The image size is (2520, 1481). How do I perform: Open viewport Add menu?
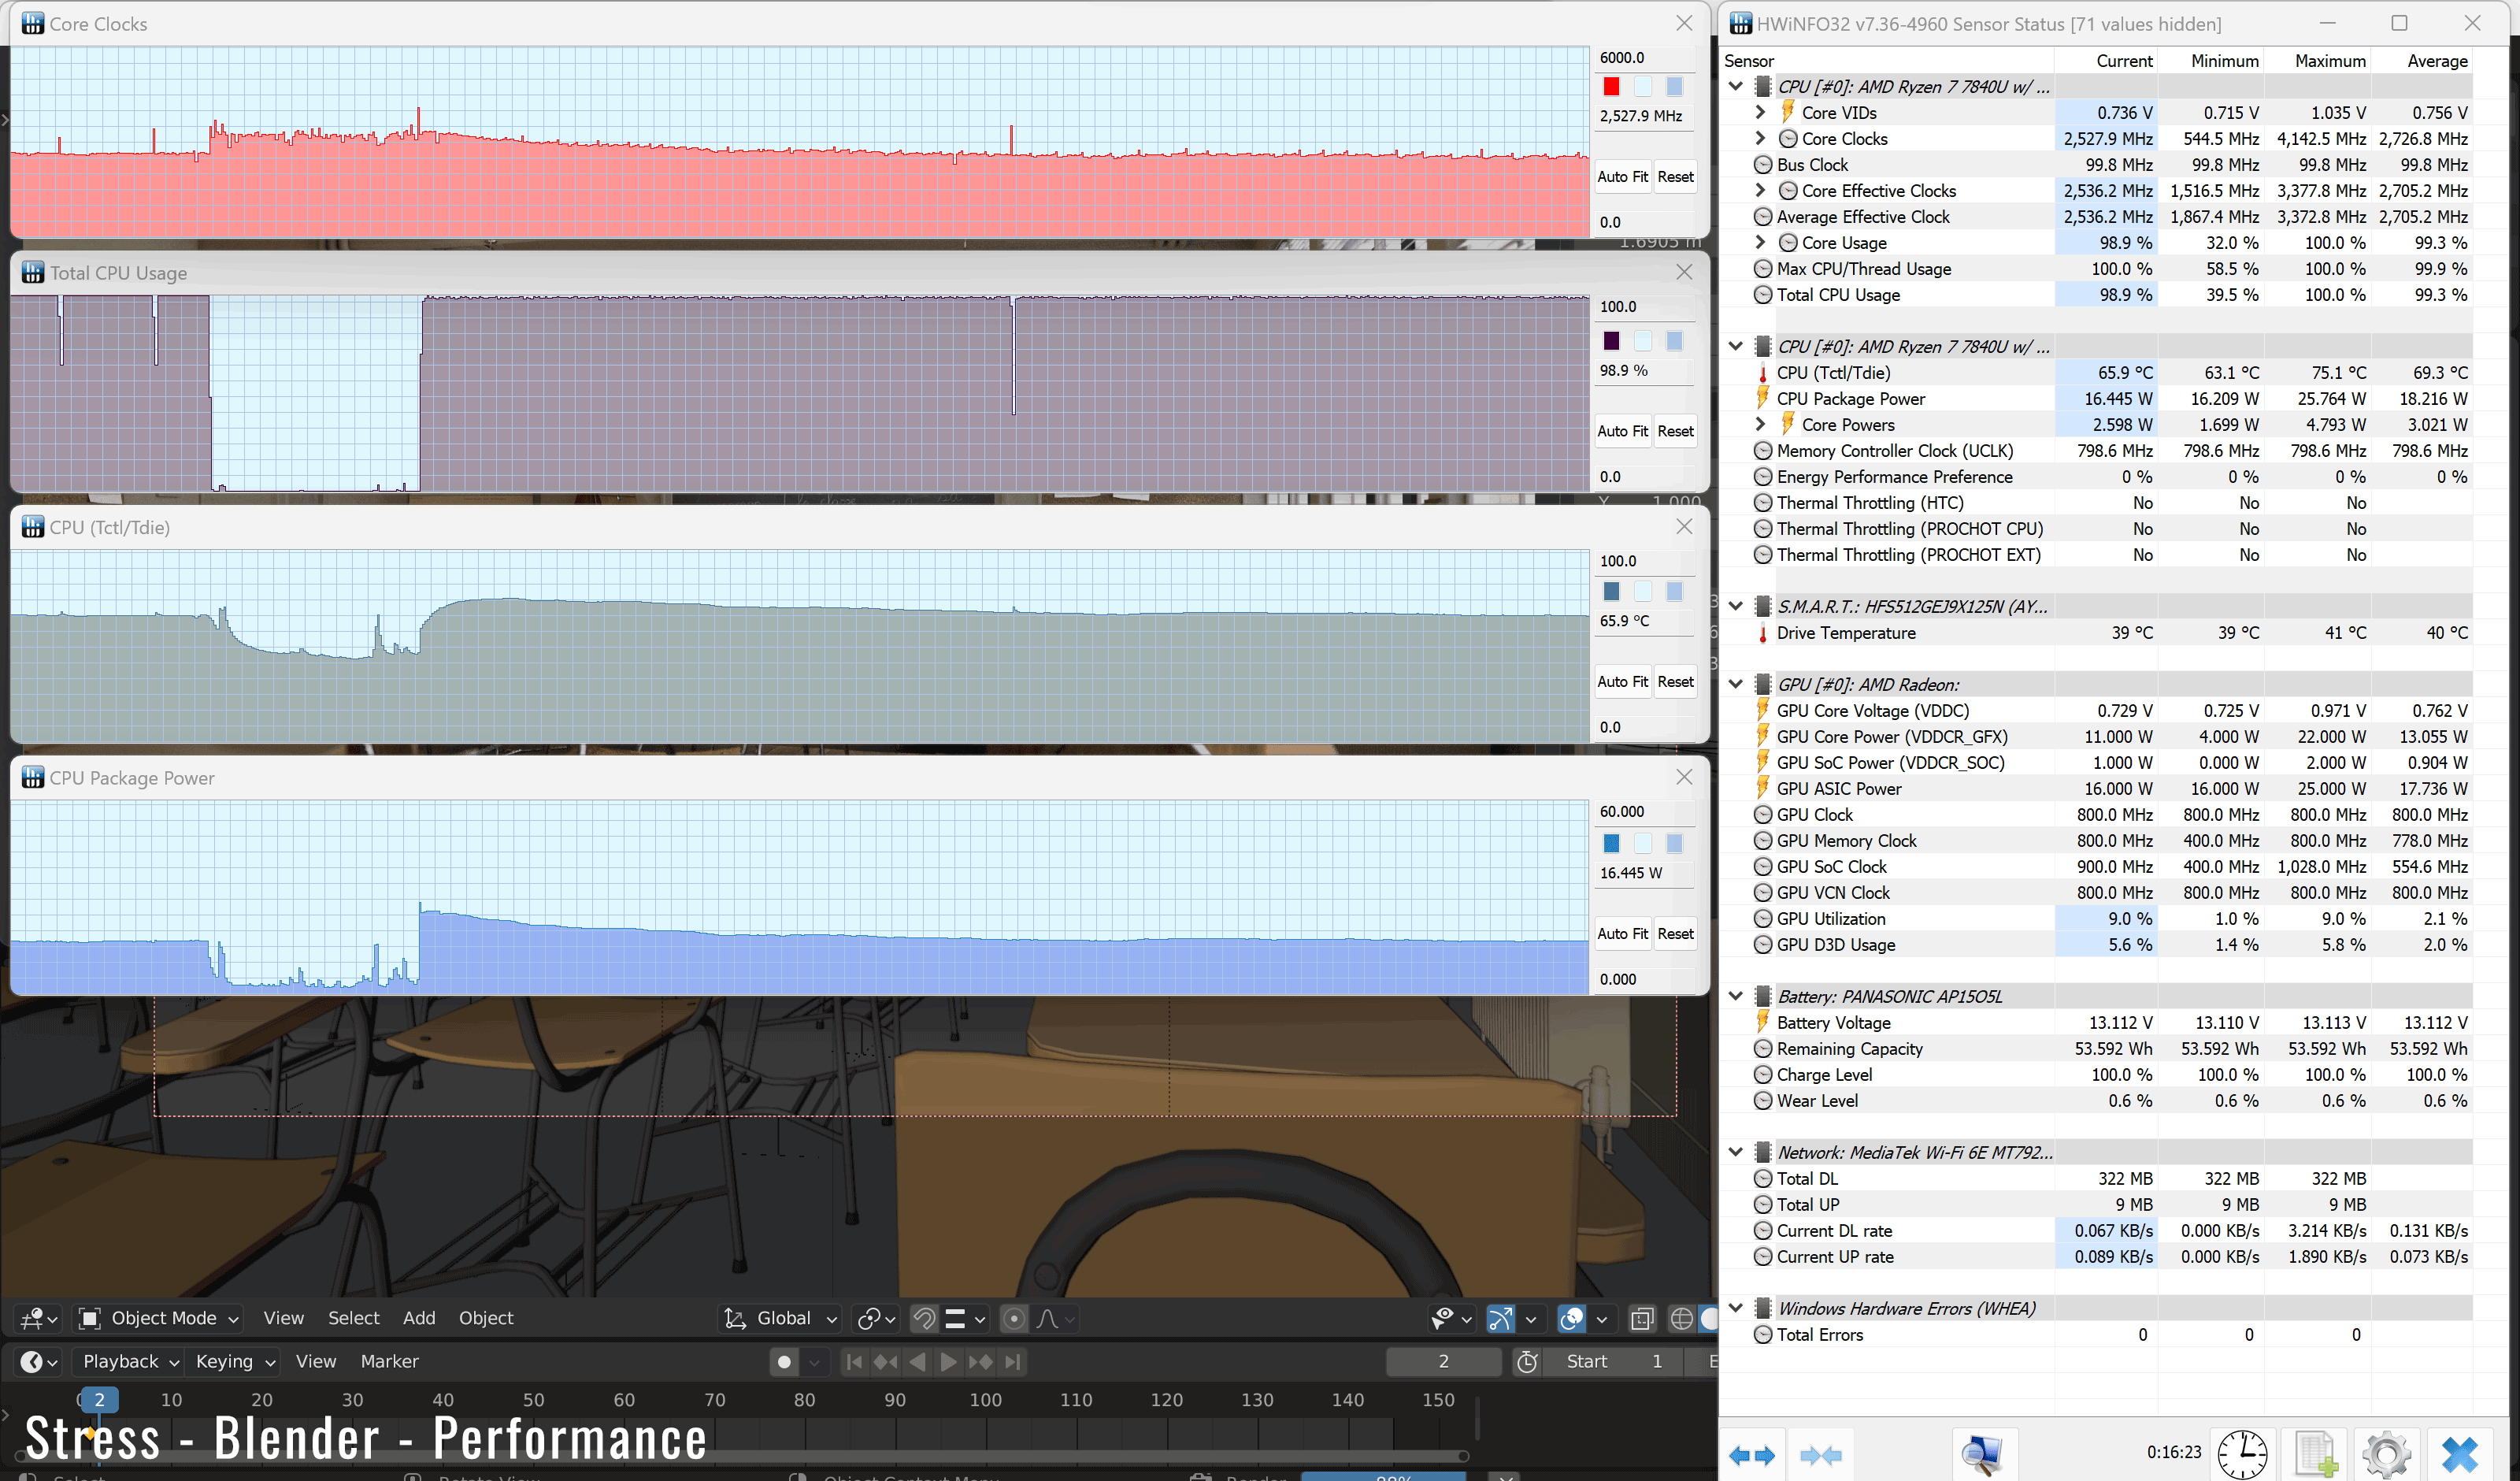click(x=419, y=1319)
